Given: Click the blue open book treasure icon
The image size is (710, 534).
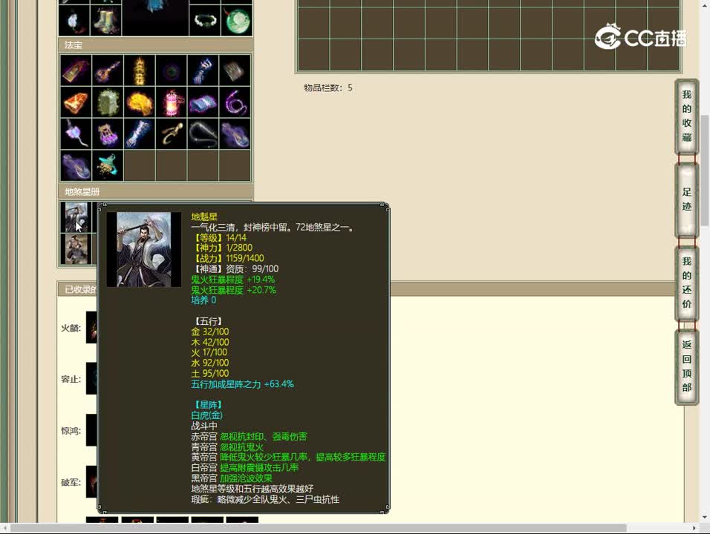Looking at the screenshot, I should click(x=203, y=102).
